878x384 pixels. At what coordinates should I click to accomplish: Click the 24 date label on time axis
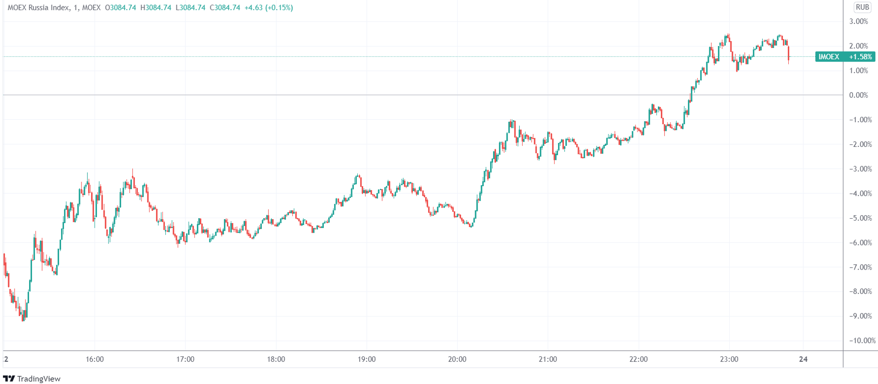coord(803,359)
